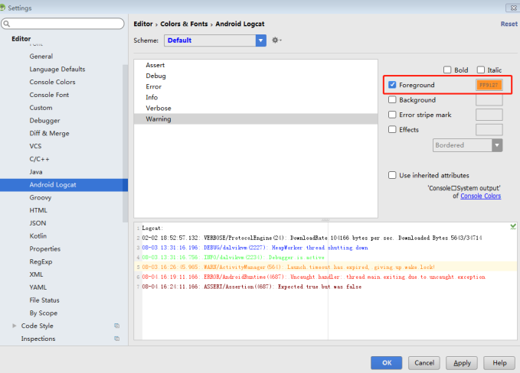Open Diff & Merge color settings
The width and height of the screenshot is (520, 373).
(x=50, y=134)
